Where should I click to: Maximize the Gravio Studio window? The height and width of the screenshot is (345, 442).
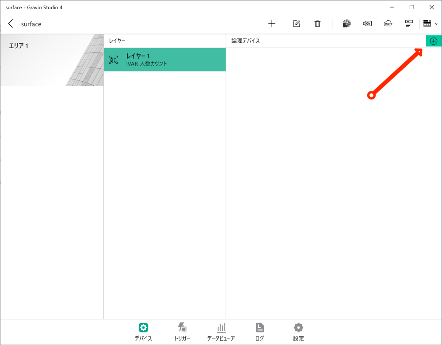click(x=412, y=8)
